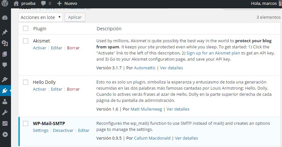
Task: Open the WordPress logo menu
Action: point(5,3)
